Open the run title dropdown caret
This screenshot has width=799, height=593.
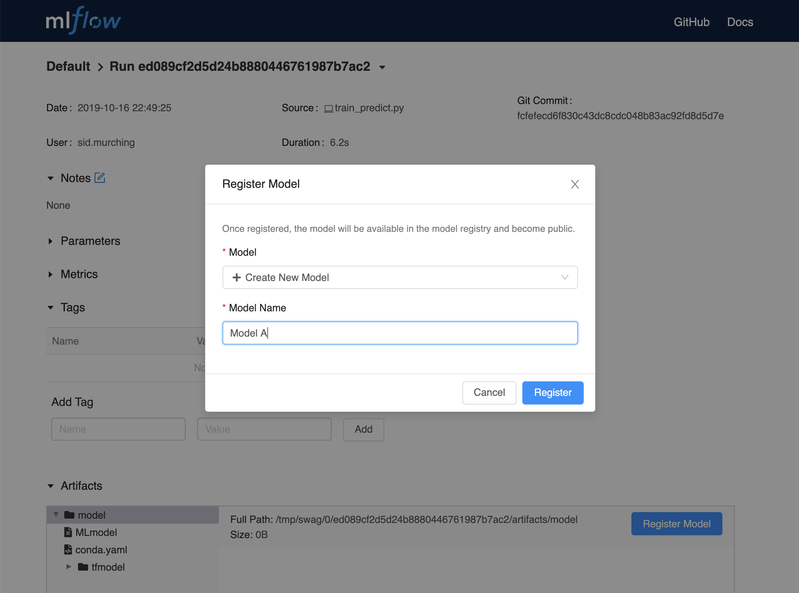382,67
